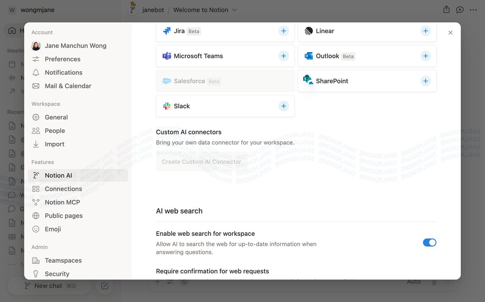Click the 'AI web search' heading

point(179,211)
